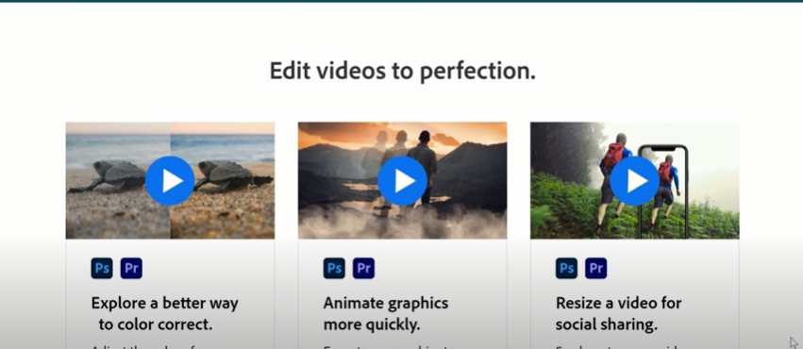Click Photoshop icon on color correct card

pos(102,268)
